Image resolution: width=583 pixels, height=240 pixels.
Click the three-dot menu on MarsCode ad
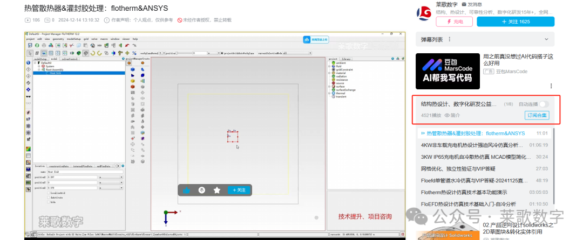click(551, 86)
